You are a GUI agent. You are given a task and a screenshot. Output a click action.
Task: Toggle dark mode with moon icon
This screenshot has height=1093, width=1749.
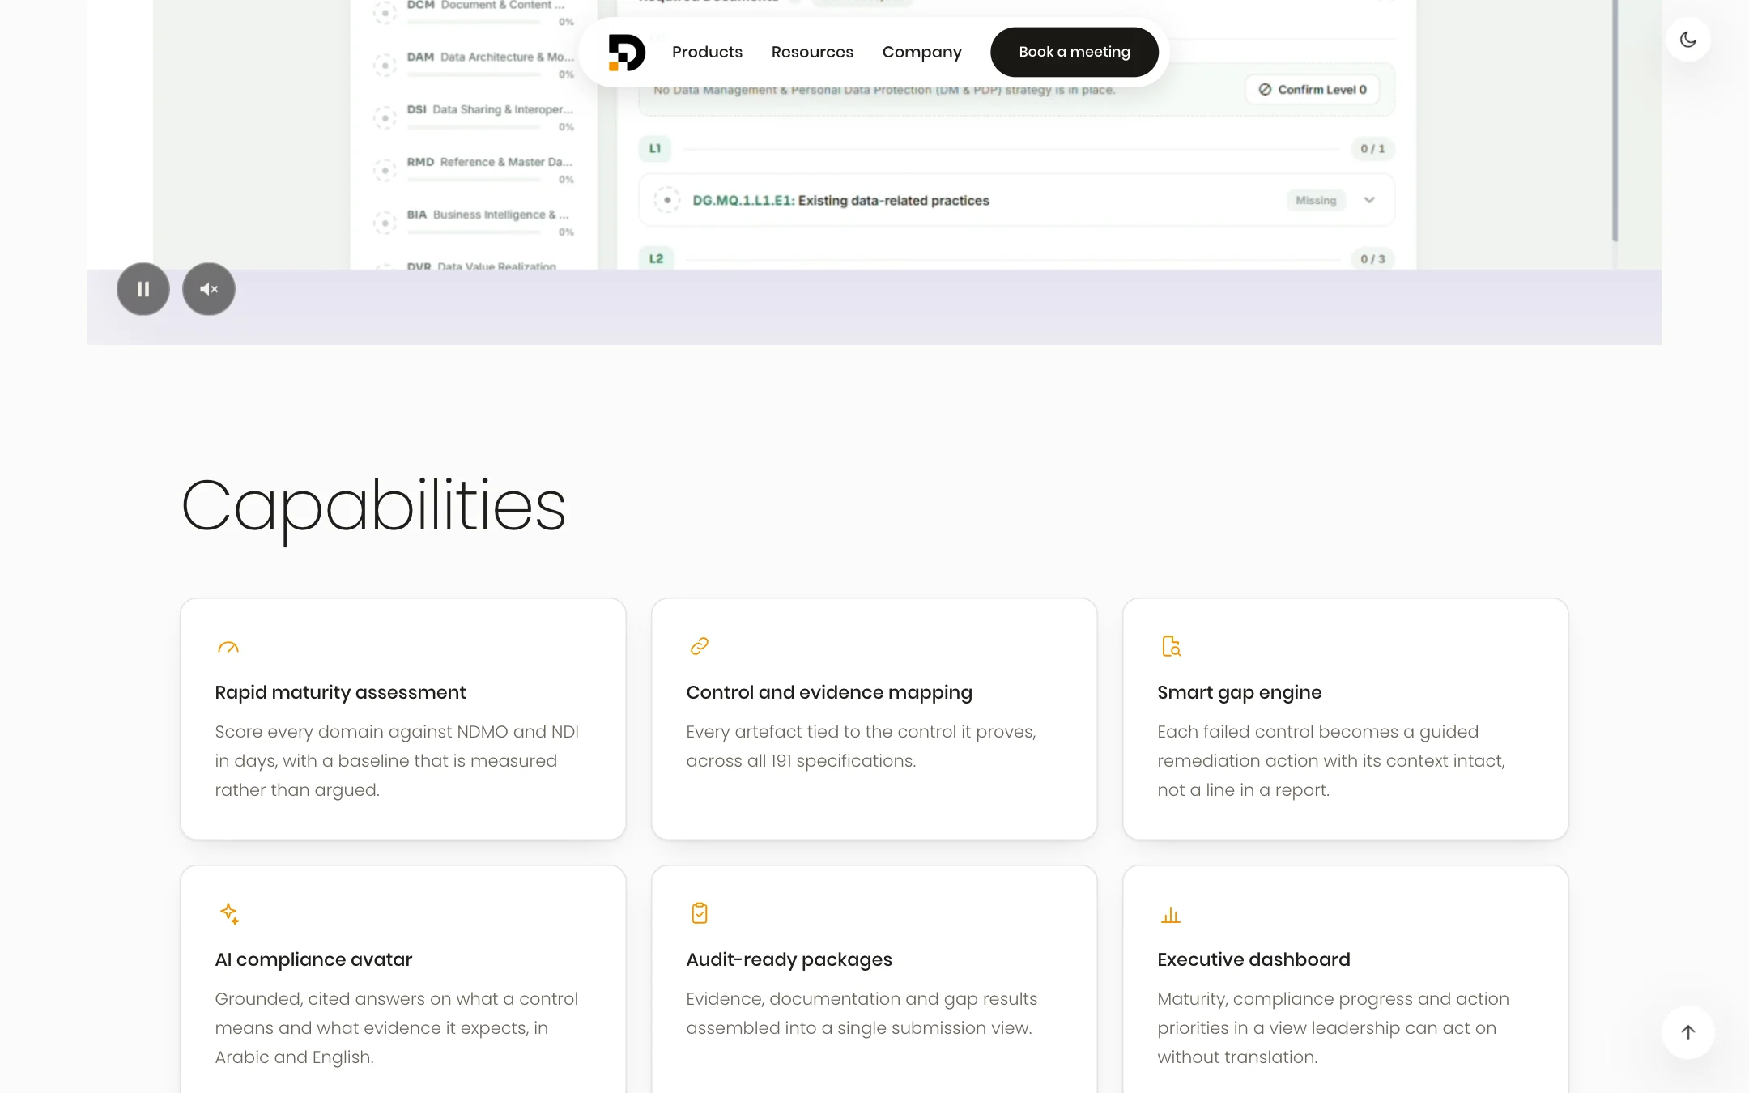[1687, 39]
